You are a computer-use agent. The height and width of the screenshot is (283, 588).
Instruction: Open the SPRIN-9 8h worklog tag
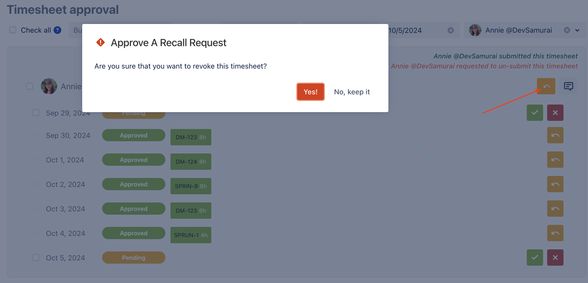191,186
